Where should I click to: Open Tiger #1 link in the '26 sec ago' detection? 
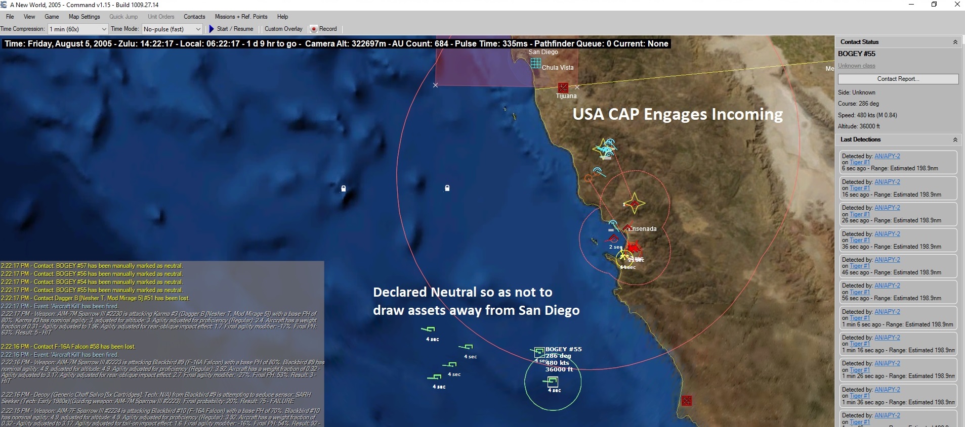tap(859, 214)
